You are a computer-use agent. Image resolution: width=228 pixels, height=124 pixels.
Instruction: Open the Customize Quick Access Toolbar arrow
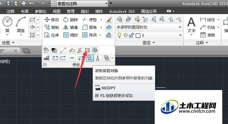pos(111,3)
